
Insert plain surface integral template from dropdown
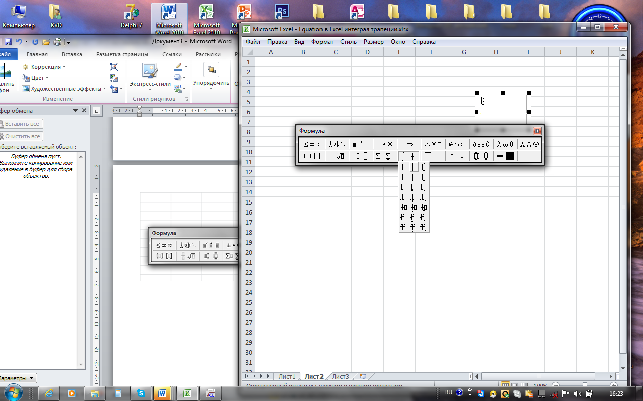pyautogui.click(x=404, y=218)
